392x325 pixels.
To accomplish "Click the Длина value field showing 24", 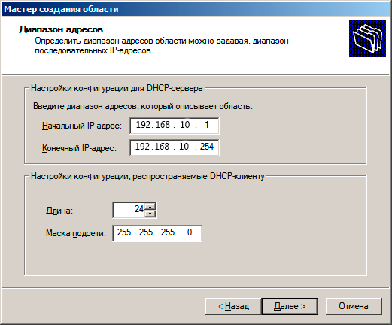I will pyautogui.click(x=129, y=210).
